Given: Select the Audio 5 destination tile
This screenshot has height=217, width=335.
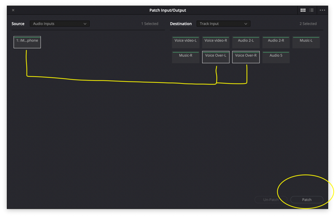Looking at the screenshot, I should pyautogui.click(x=276, y=57).
